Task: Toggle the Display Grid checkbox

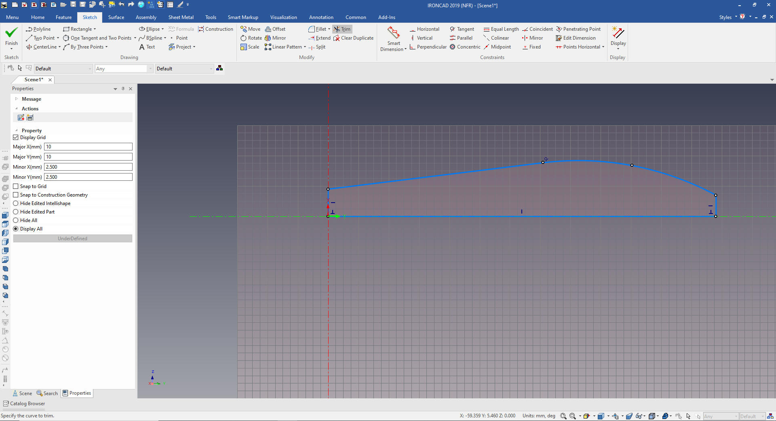Action: pyautogui.click(x=16, y=138)
